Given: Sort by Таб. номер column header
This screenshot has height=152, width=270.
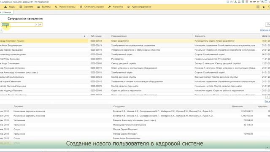Looking at the screenshot, I should point(96,36).
